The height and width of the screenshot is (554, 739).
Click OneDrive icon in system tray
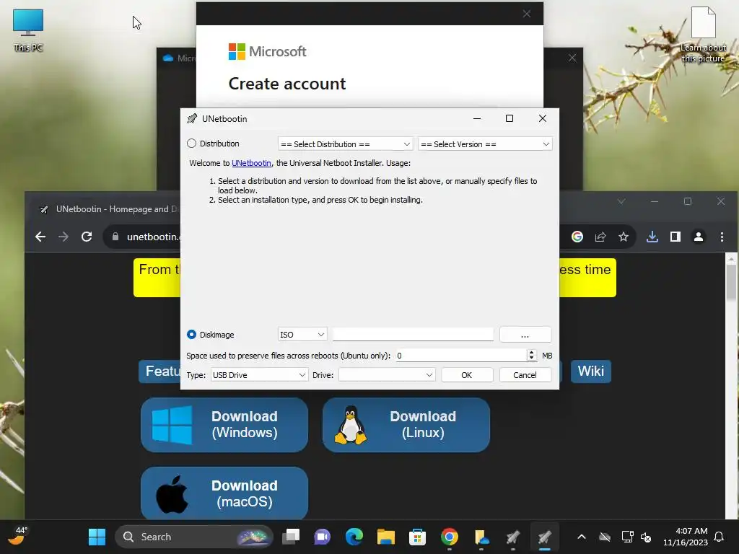(605, 537)
